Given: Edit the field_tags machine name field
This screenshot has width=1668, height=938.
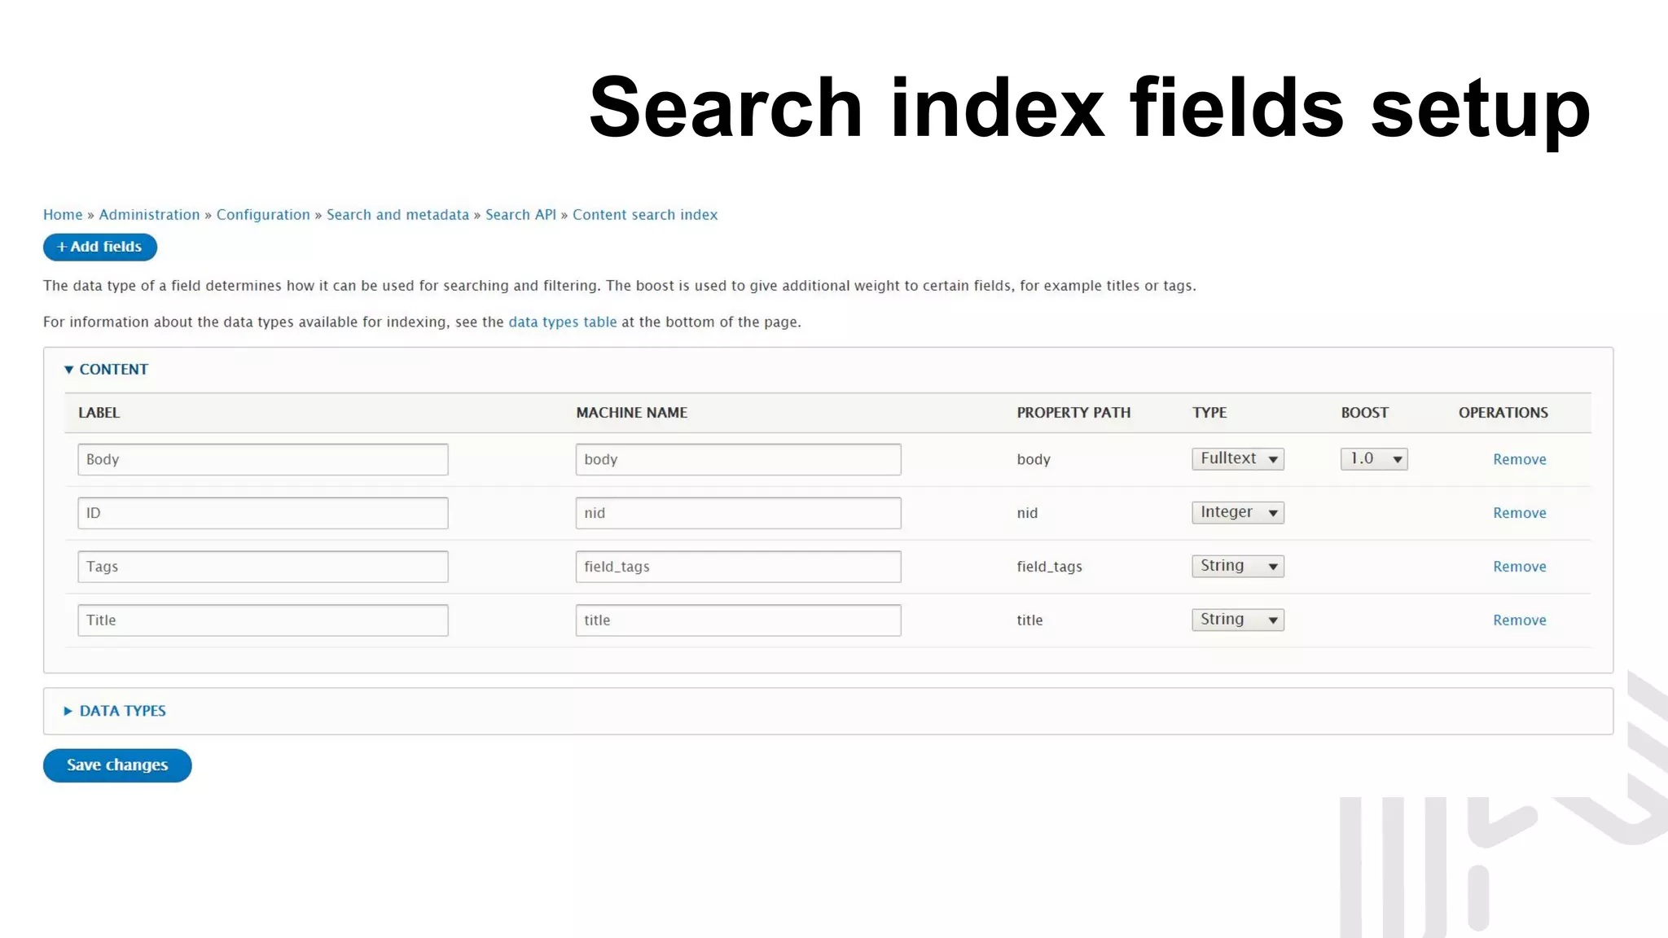Looking at the screenshot, I should 738,567.
